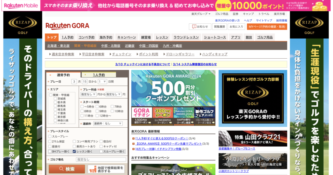333x175 pixels.
Task: Open 週末空き枠検索 link
Action: (63, 54)
